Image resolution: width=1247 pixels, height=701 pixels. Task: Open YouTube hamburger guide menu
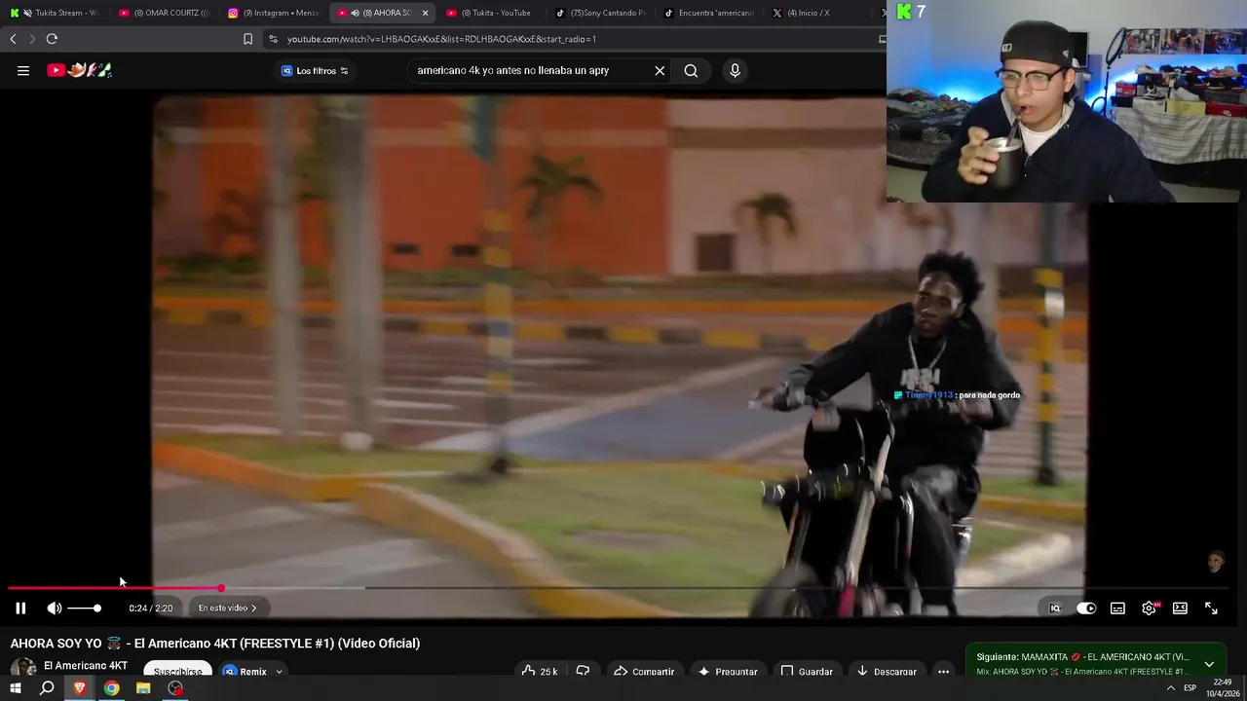tap(23, 70)
